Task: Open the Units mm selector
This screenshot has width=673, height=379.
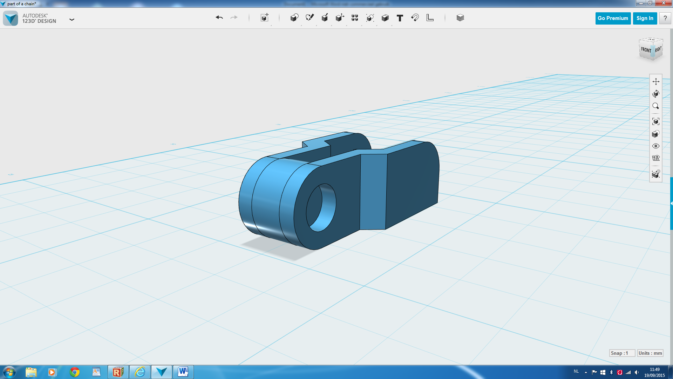Action: [650, 353]
